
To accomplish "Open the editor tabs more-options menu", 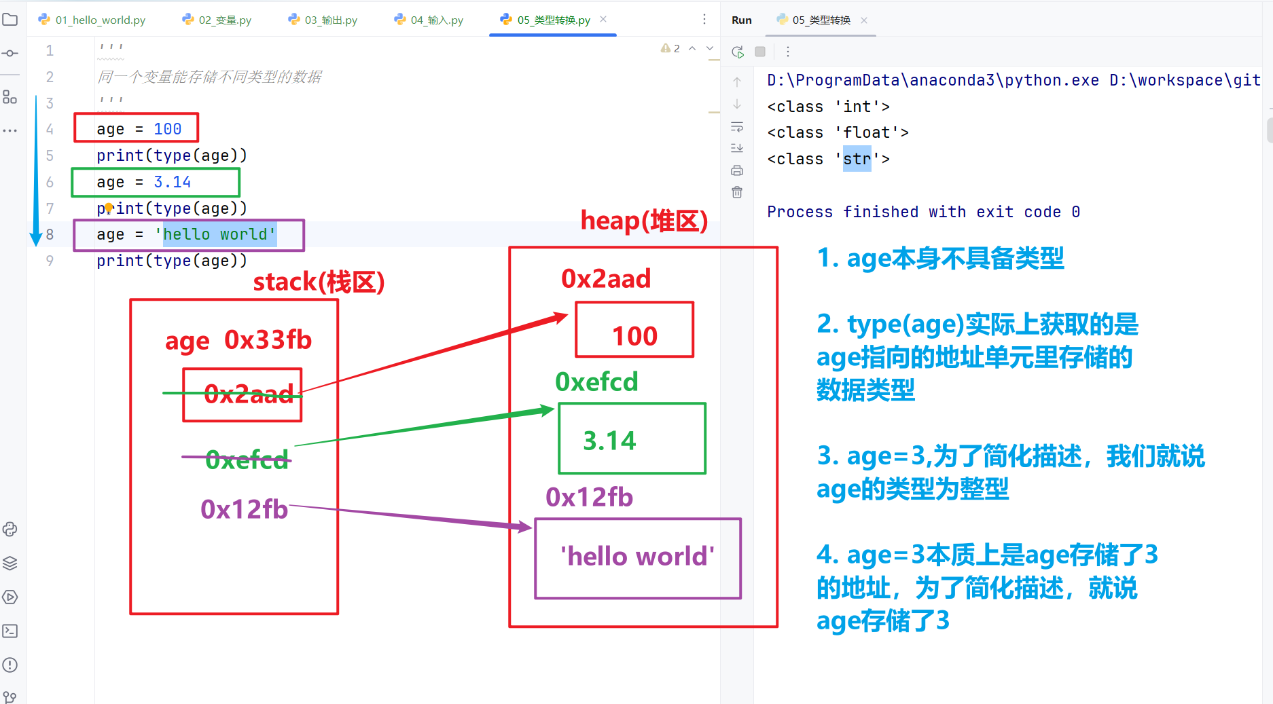I will coord(704,20).
